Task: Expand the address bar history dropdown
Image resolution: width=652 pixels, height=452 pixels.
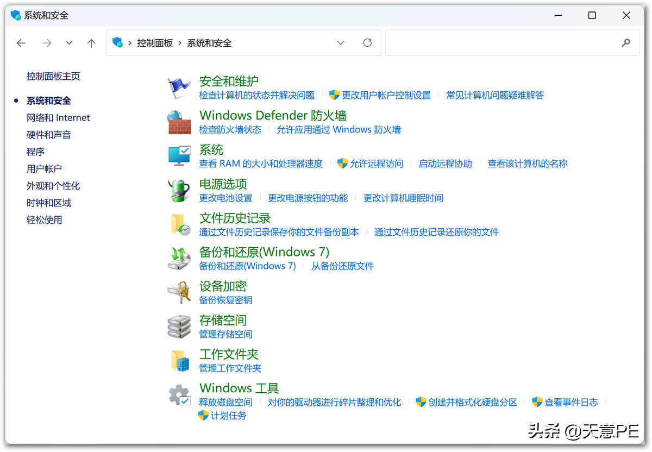Action: pyautogui.click(x=341, y=43)
